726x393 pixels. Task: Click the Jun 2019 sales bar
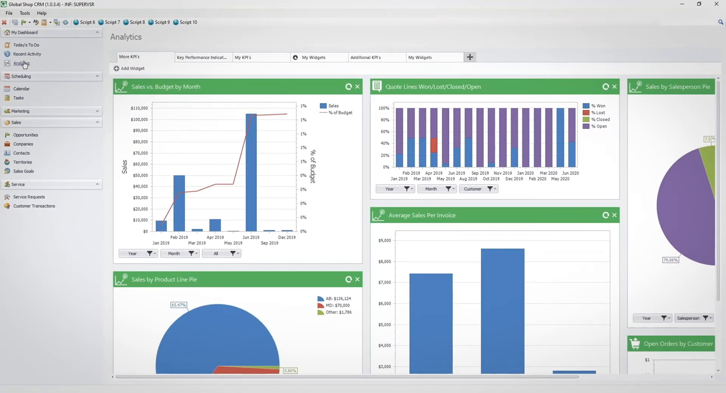[x=251, y=172]
